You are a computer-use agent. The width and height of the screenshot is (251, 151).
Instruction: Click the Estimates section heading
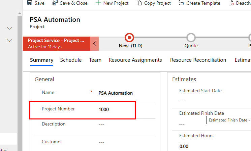[x=184, y=79]
